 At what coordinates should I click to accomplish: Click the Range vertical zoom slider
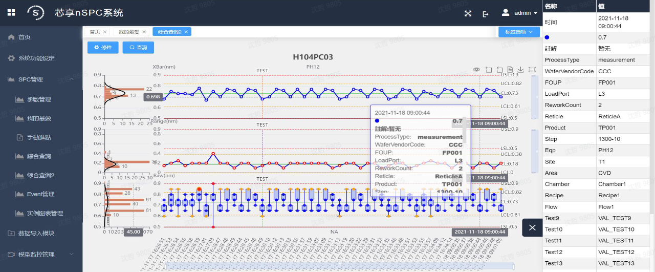click(x=535, y=151)
